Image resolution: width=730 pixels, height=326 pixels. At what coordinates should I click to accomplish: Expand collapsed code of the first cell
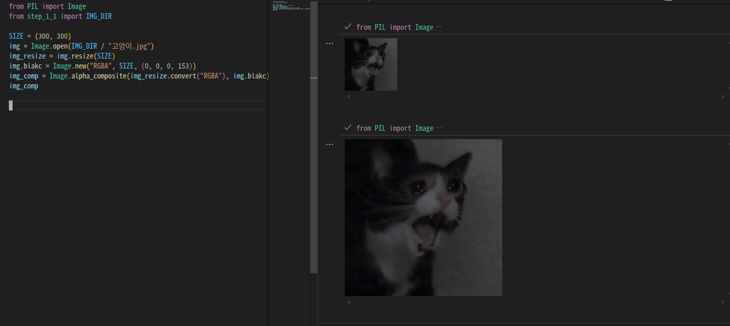(x=439, y=27)
